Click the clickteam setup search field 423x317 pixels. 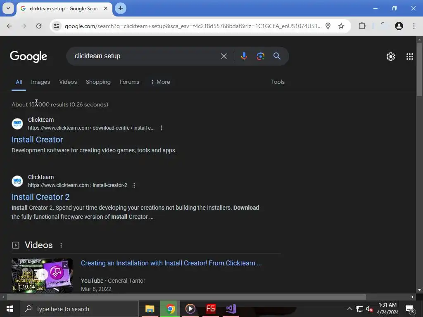coord(146,56)
